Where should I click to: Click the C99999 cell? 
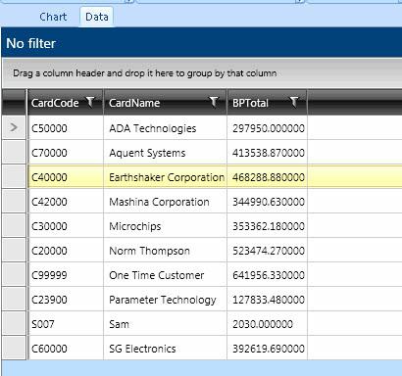(x=66, y=275)
